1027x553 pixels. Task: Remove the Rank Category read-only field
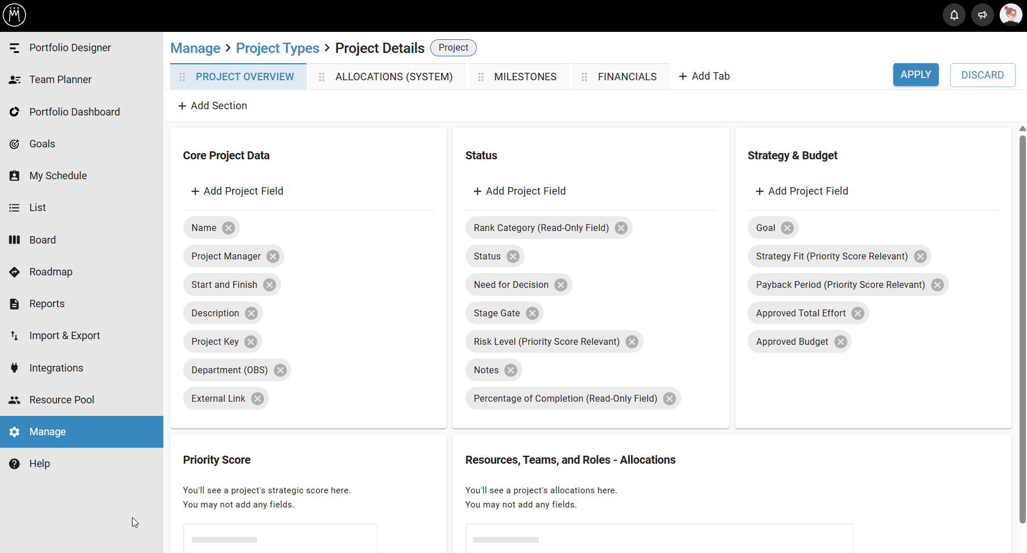621,228
